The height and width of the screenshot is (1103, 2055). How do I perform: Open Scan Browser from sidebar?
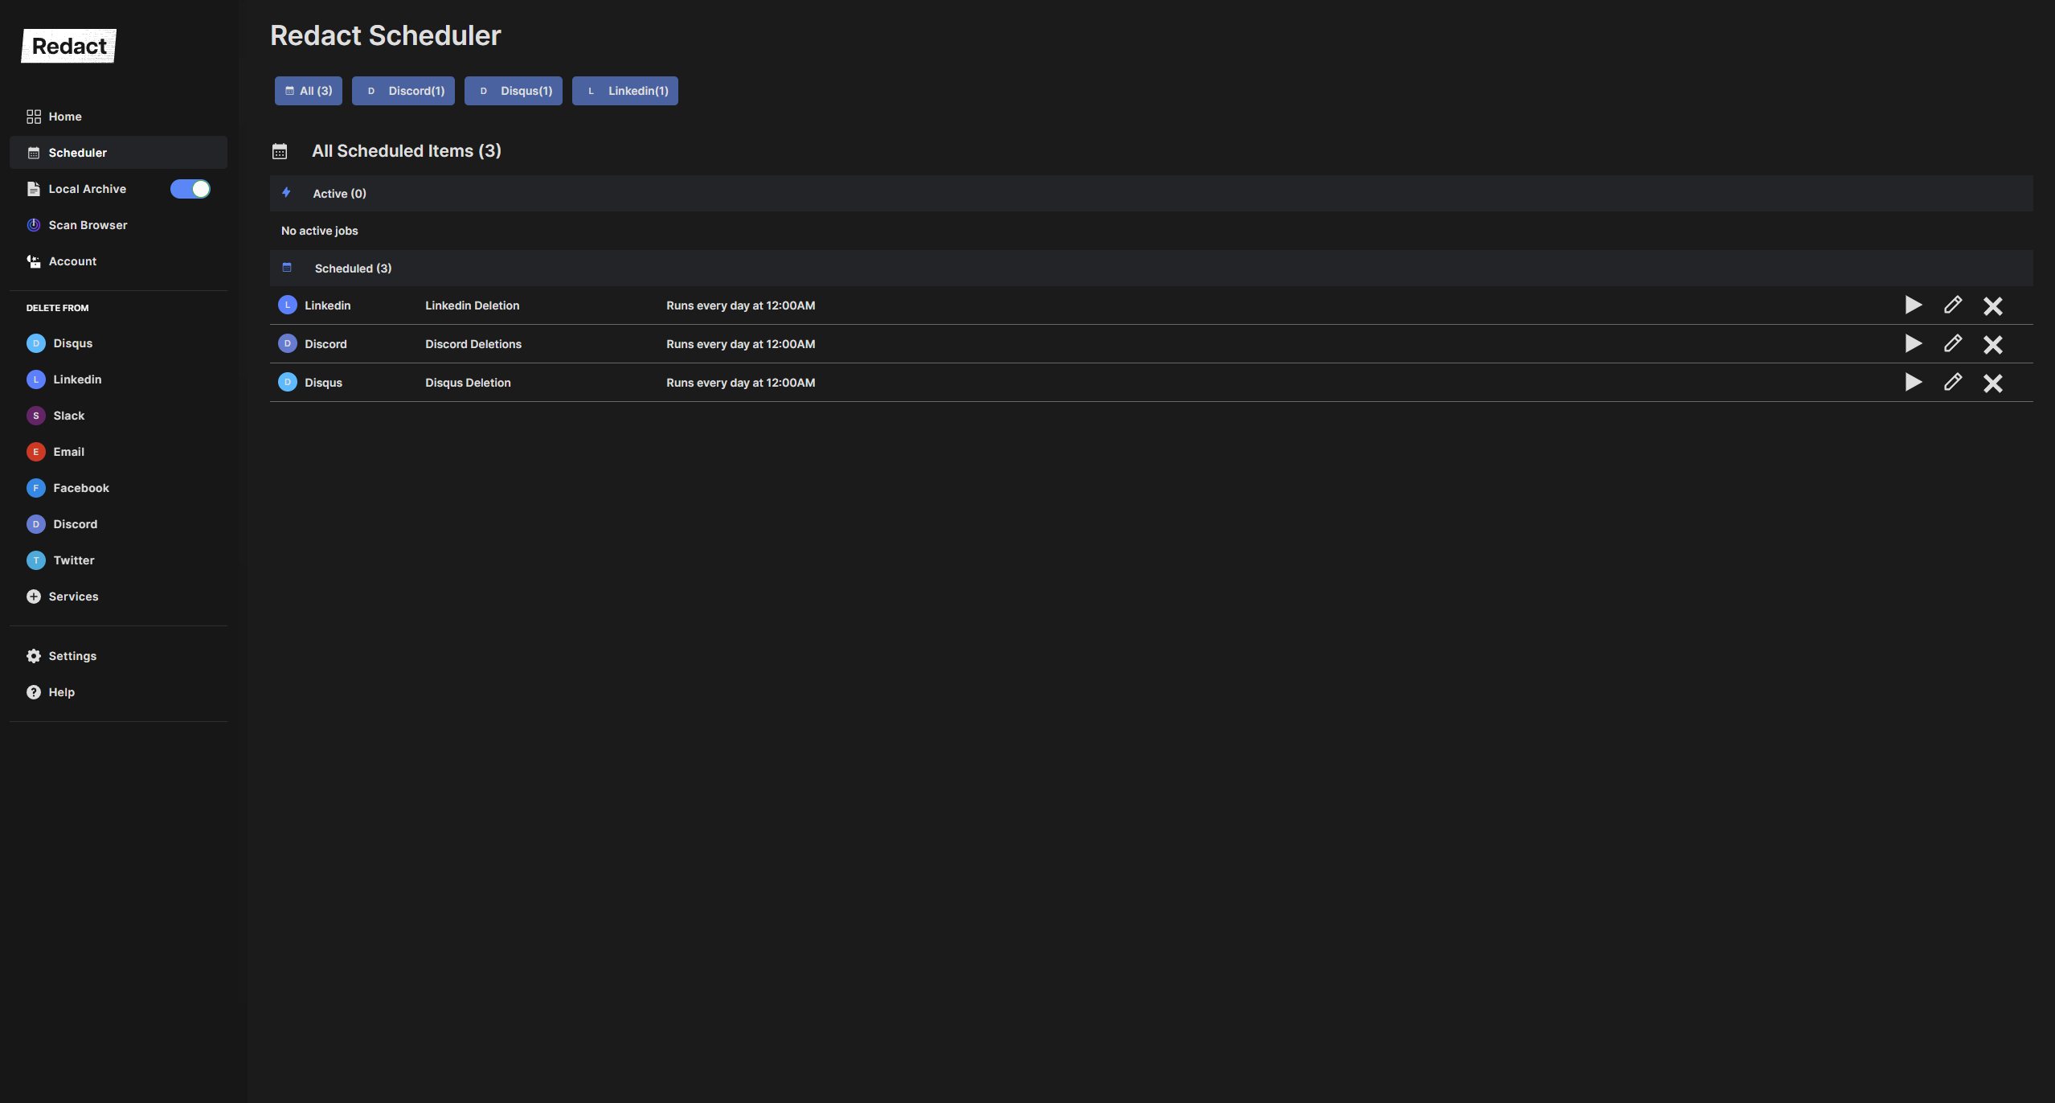88,225
